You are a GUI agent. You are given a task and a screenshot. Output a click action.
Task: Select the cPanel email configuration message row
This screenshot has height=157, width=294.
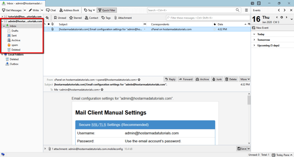[147, 29]
